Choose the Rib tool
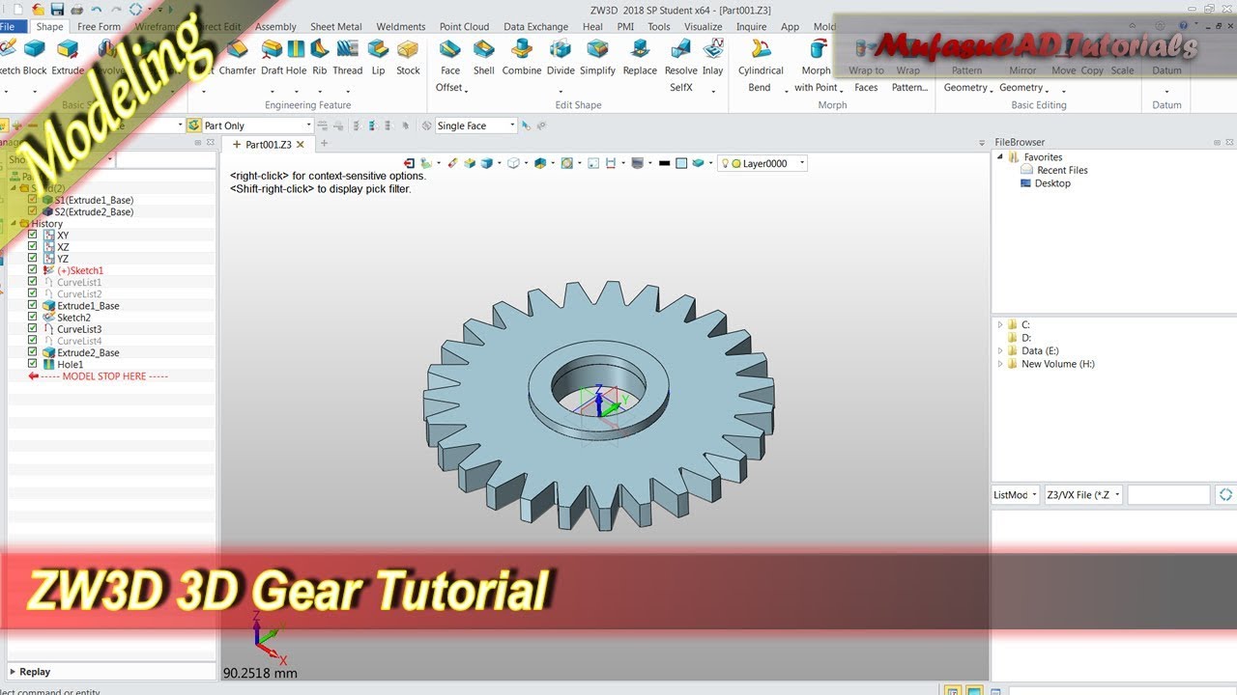The width and height of the screenshot is (1237, 695). (x=319, y=57)
